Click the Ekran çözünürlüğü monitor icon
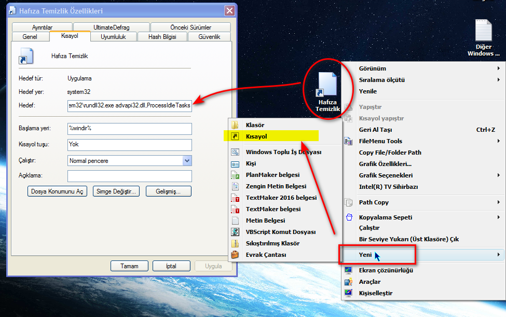 (x=348, y=270)
